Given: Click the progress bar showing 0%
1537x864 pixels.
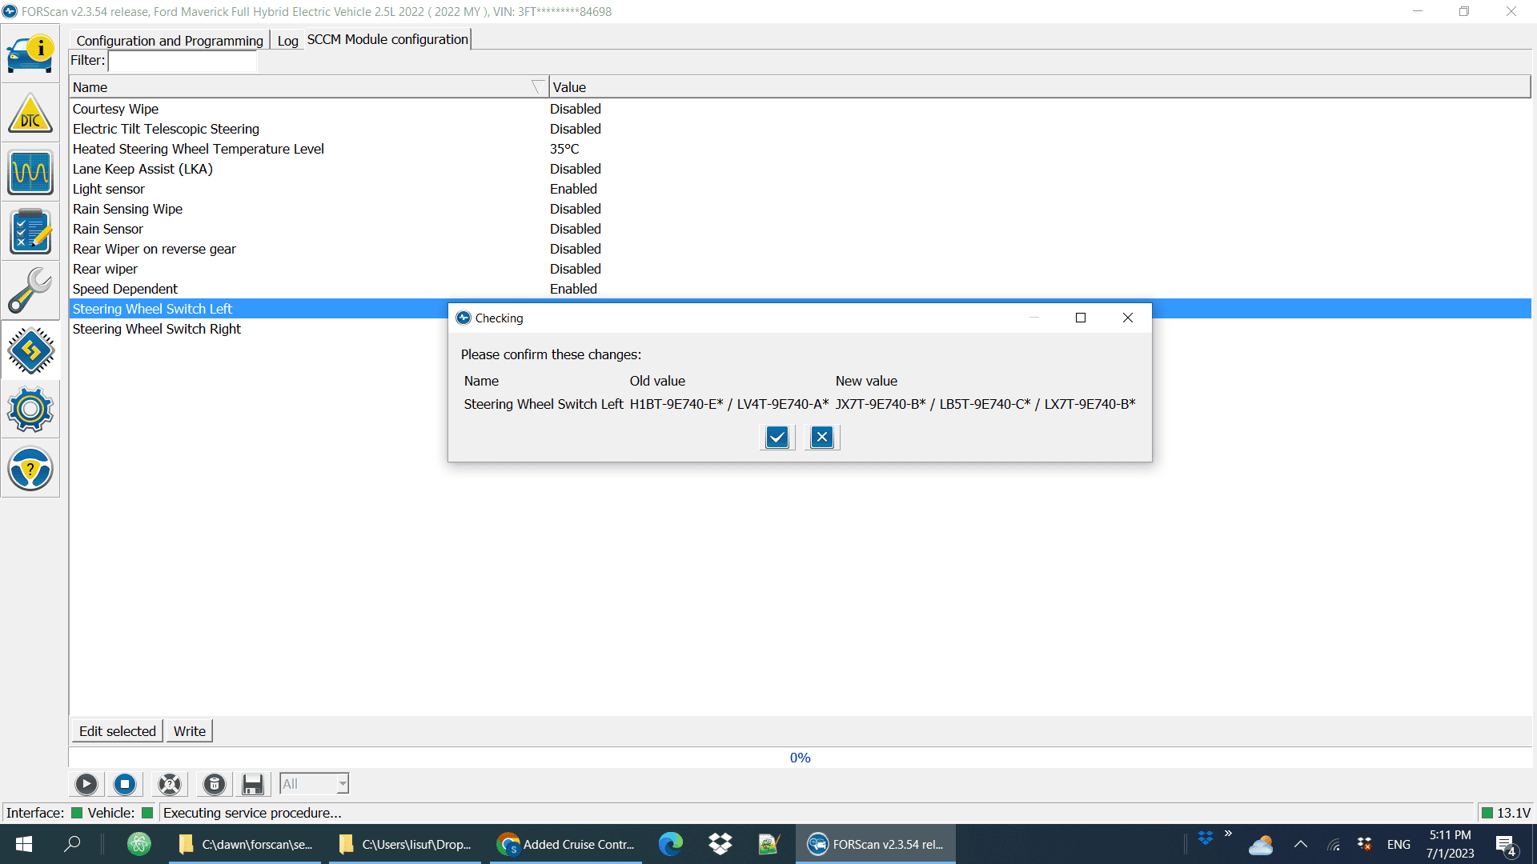Looking at the screenshot, I should 801,758.
